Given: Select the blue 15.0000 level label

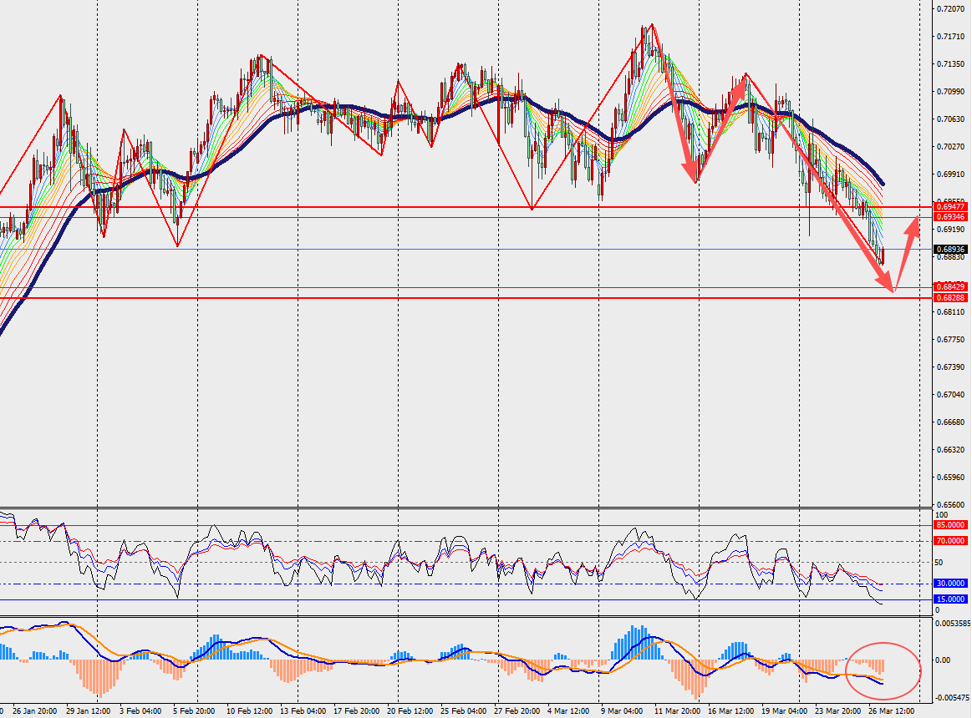Looking at the screenshot, I should pos(951,599).
